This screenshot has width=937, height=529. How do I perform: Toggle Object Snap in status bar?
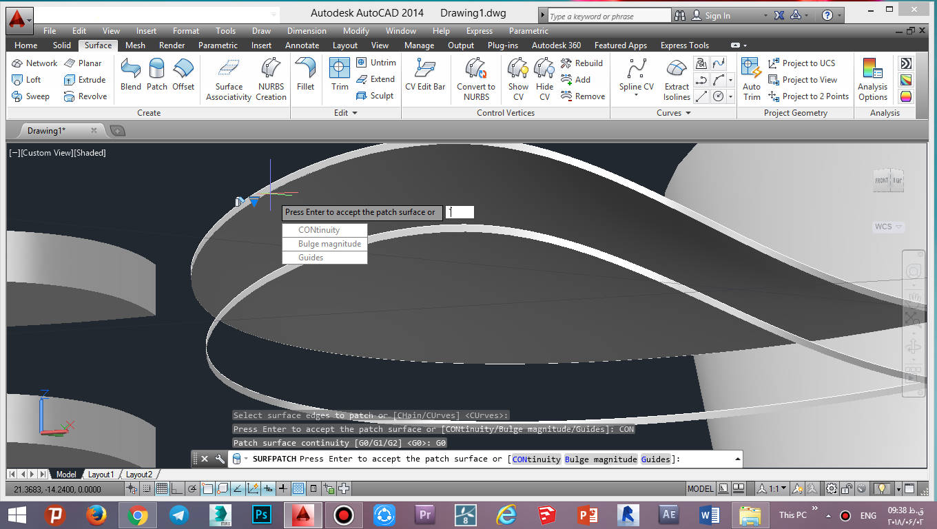pos(207,489)
